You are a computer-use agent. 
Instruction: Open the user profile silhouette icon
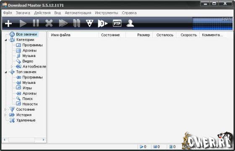[x=130, y=23]
